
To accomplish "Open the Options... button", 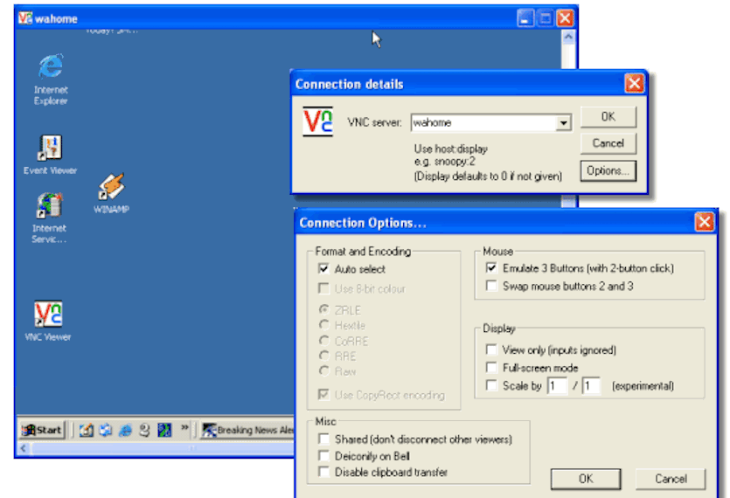I will click(x=608, y=171).
